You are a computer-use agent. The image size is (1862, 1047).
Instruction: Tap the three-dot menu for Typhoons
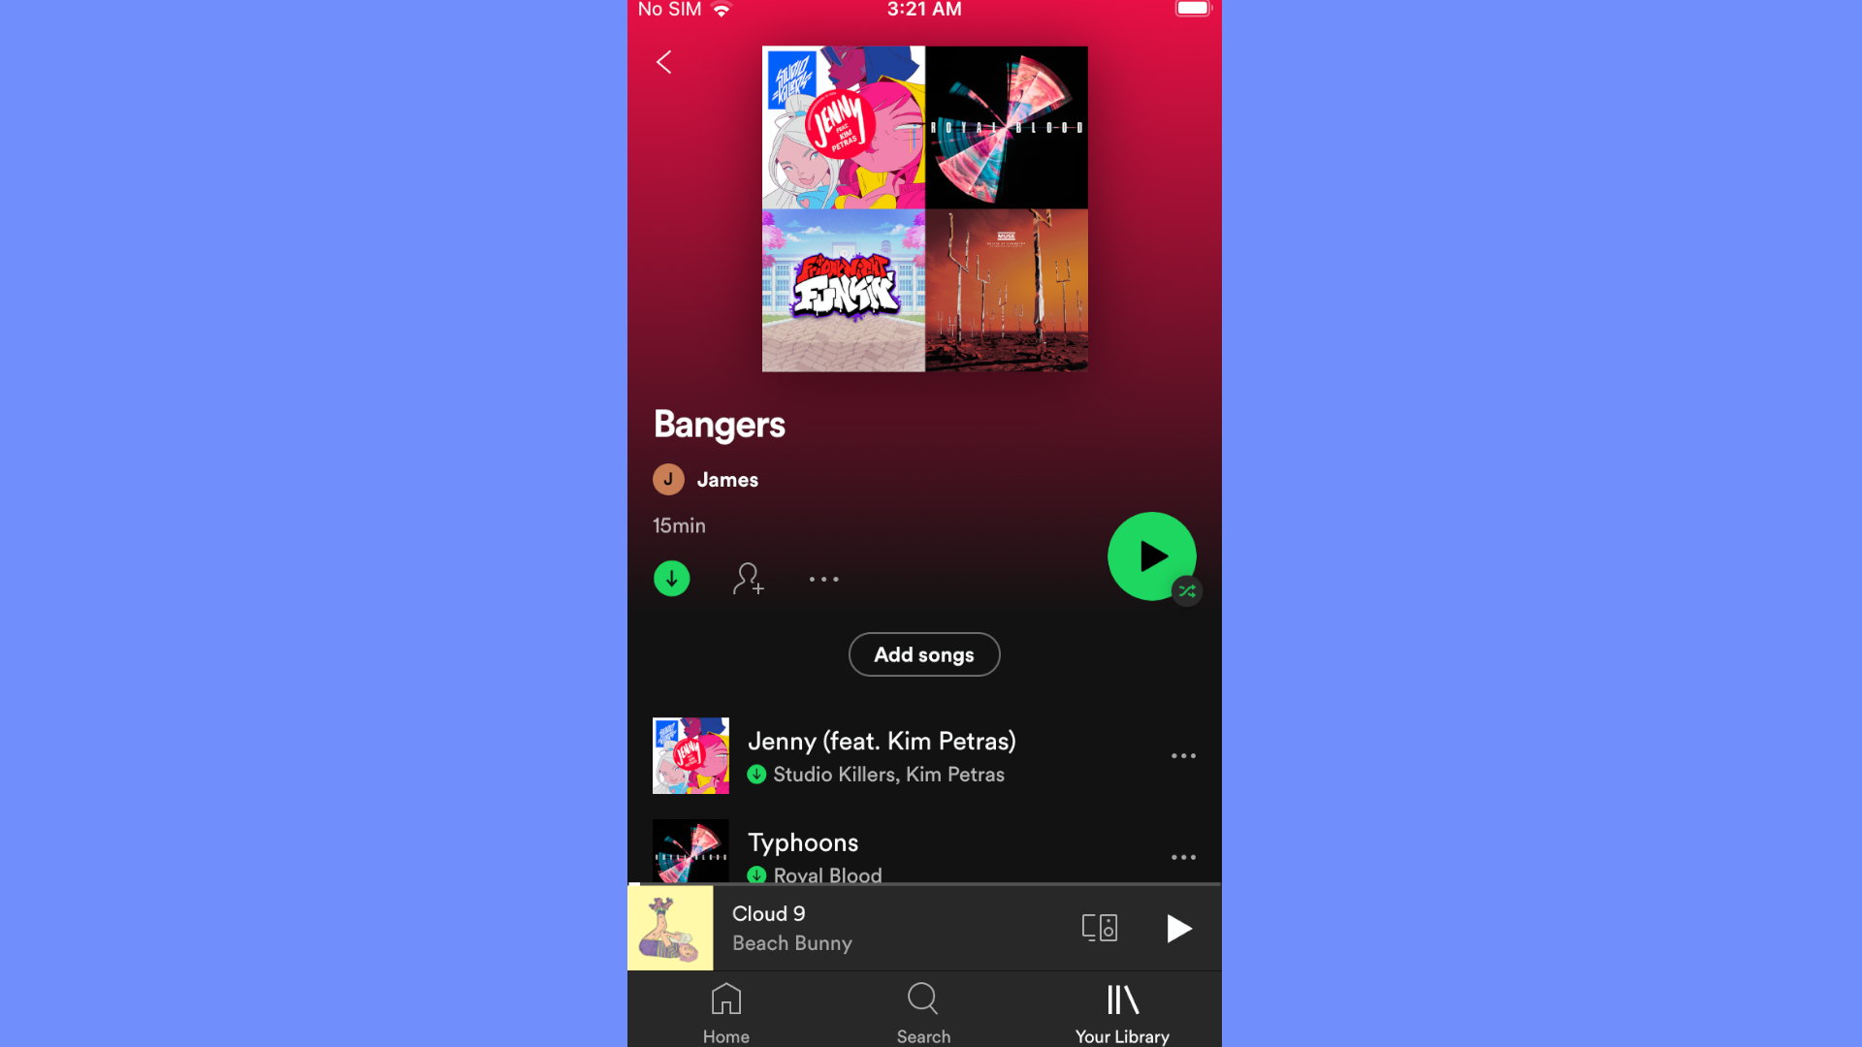pyautogui.click(x=1183, y=857)
